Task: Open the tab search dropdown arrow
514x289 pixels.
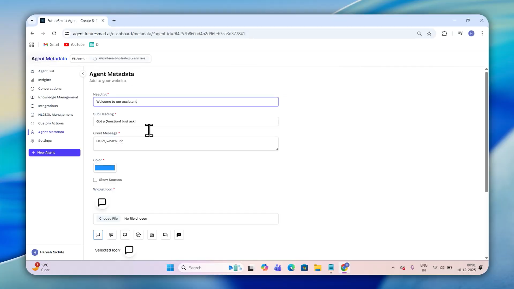Action: 32,21
